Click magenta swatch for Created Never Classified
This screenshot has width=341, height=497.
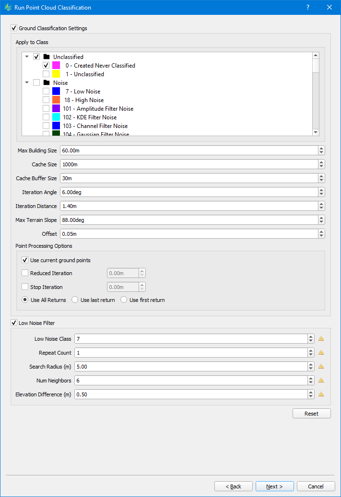(x=56, y=66)
